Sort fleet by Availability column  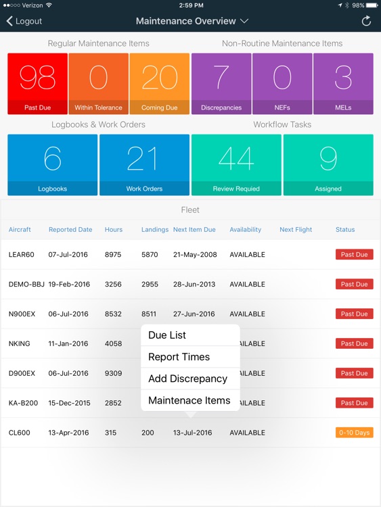click(246, 230)
